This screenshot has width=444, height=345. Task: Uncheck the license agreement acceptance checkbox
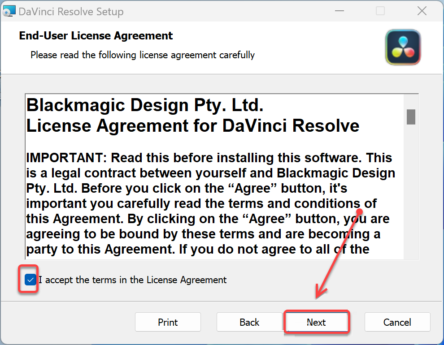point(30,280)
